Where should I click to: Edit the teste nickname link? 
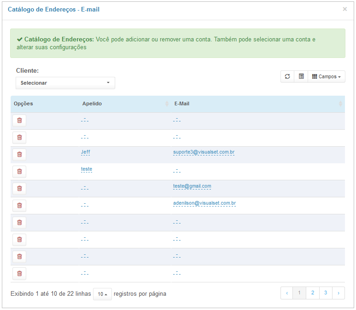pos(87,169)
